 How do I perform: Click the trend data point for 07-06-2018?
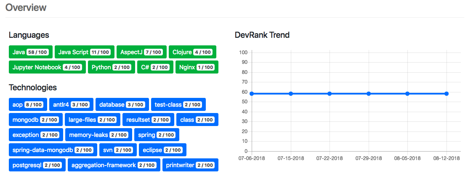click(x=252, y=94)
